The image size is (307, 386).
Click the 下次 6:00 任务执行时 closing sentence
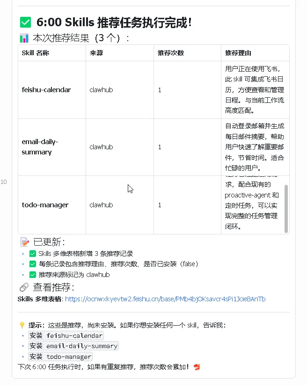103,367
